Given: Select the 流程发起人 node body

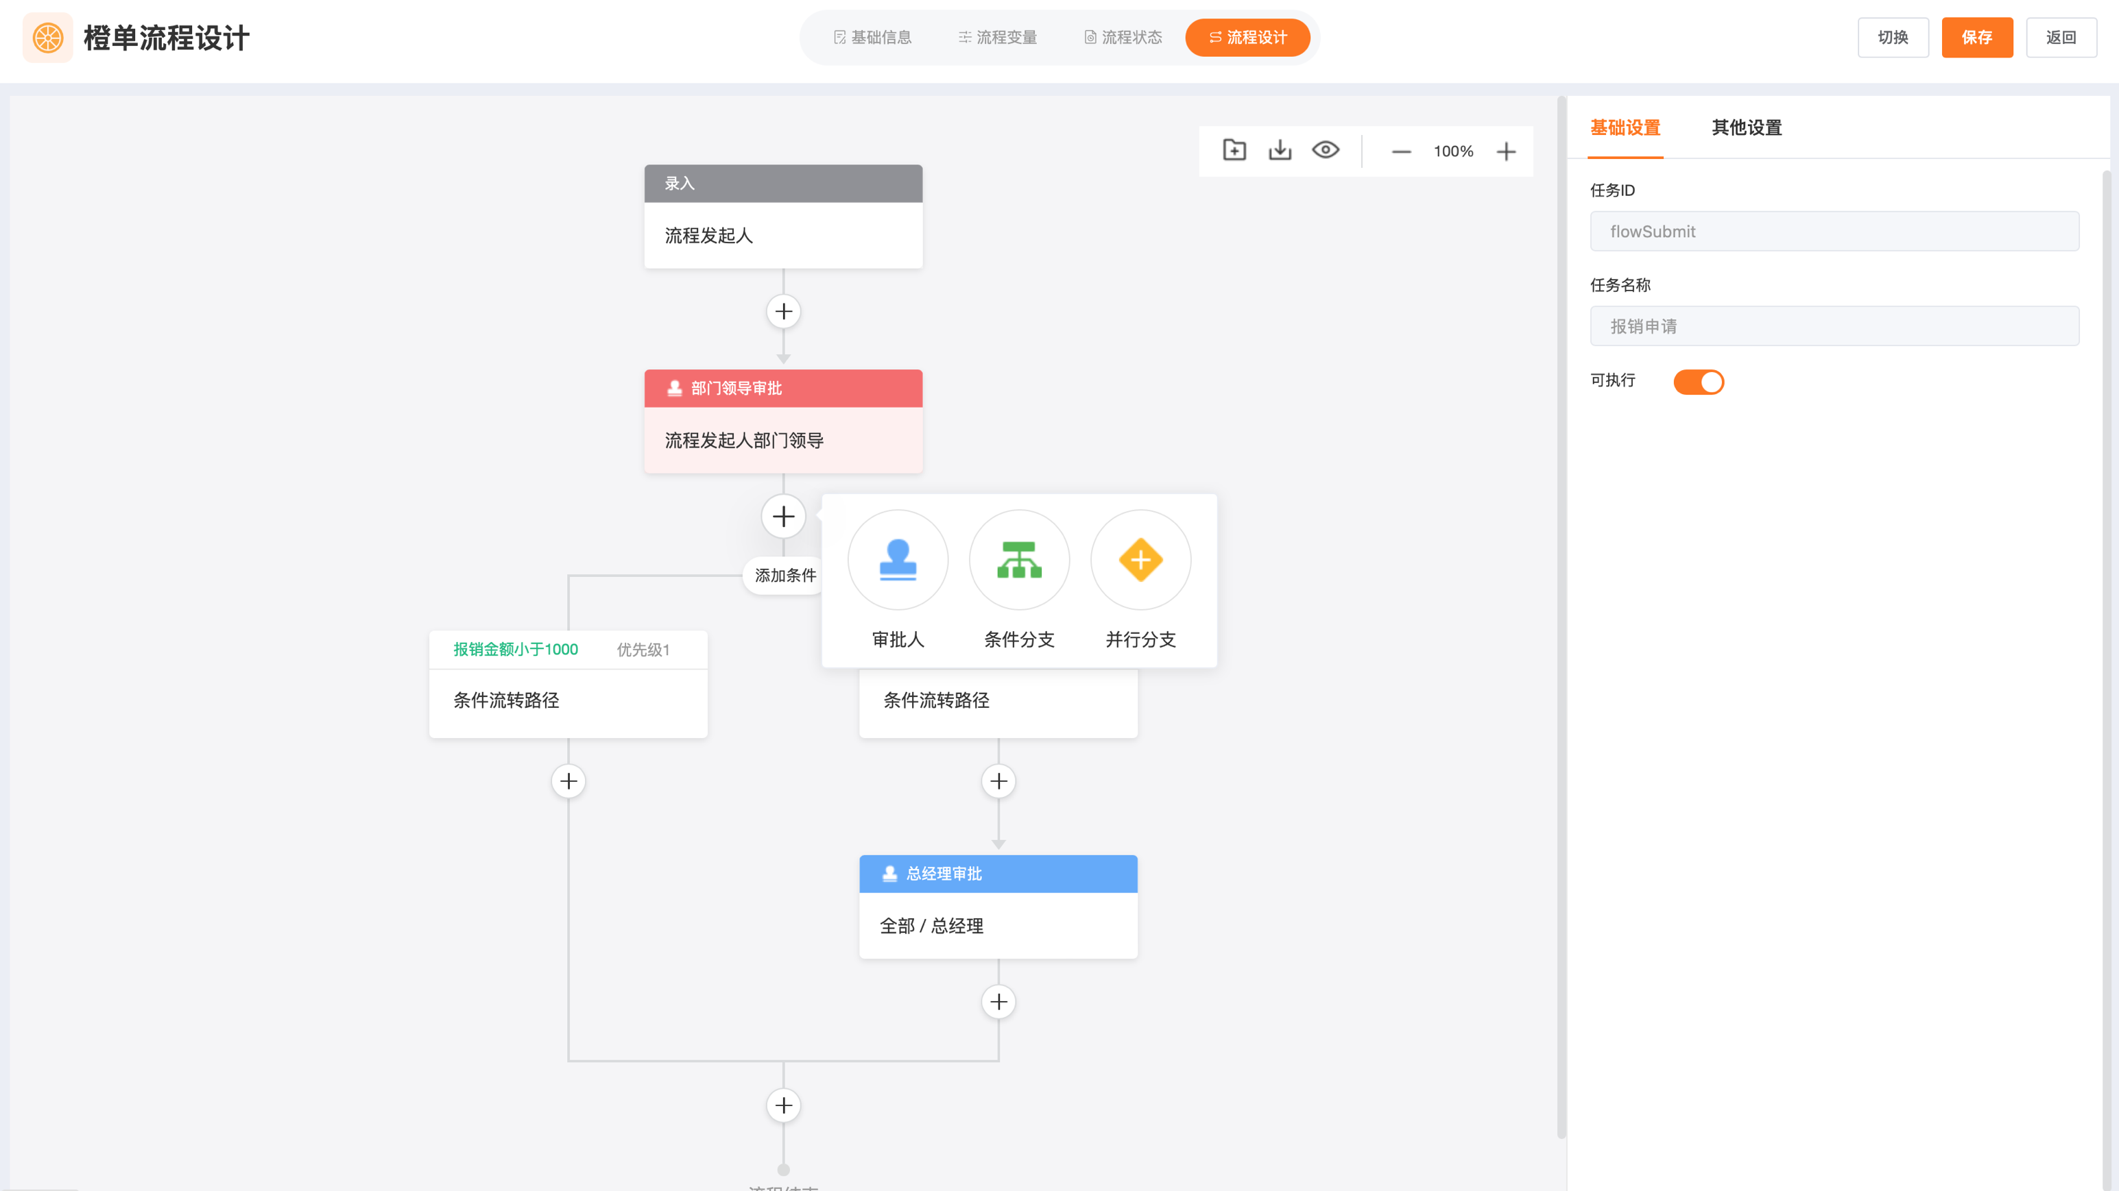Looking at the screenshot, I should pyautogui.click(x=783, y=236).
